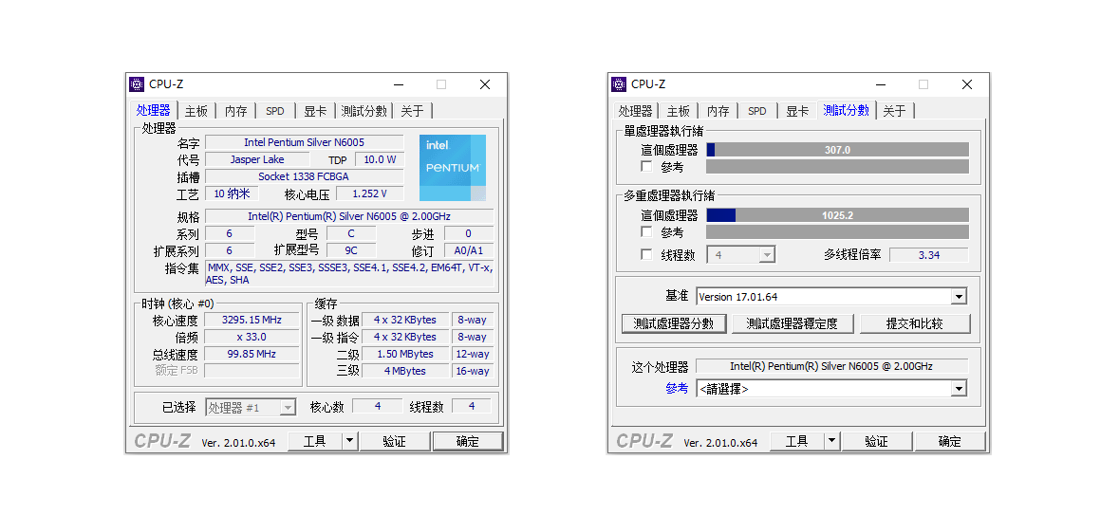Image resolution: width=1119 pixels, height=515 pixels.
Task: Switch to 主板 tab in left window
Action: (x=196, y=111)
